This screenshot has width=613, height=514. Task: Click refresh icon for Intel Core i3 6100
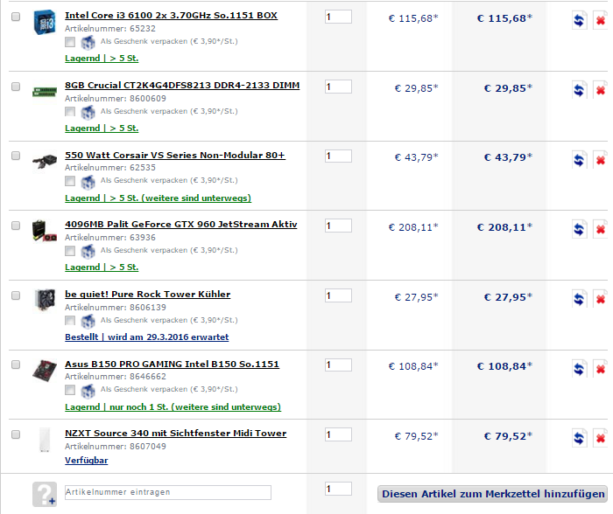pos(579,20)
